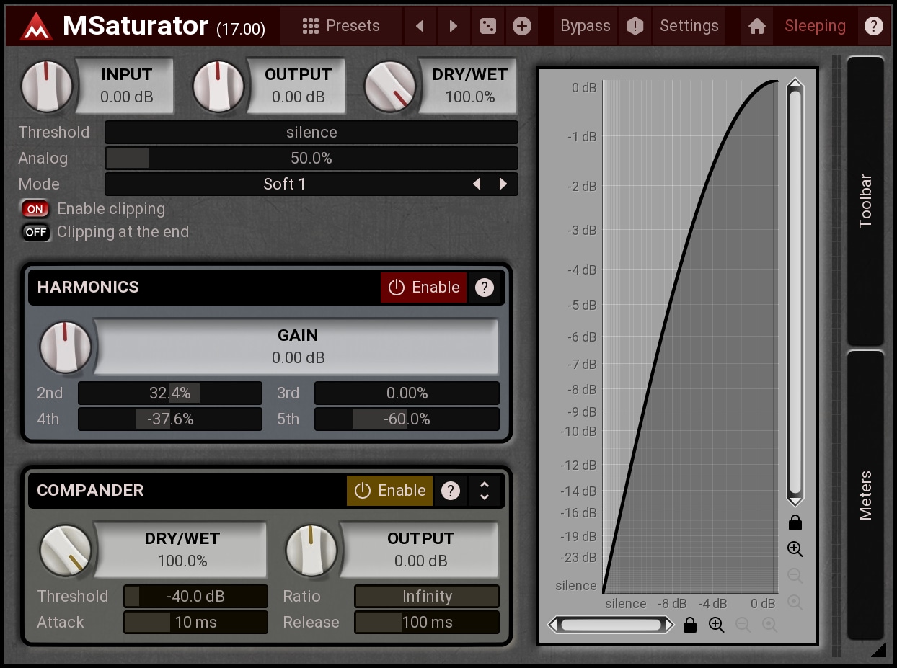Turn on Clipping at the end
The image size is (897, 668).
tap(35, 232)
